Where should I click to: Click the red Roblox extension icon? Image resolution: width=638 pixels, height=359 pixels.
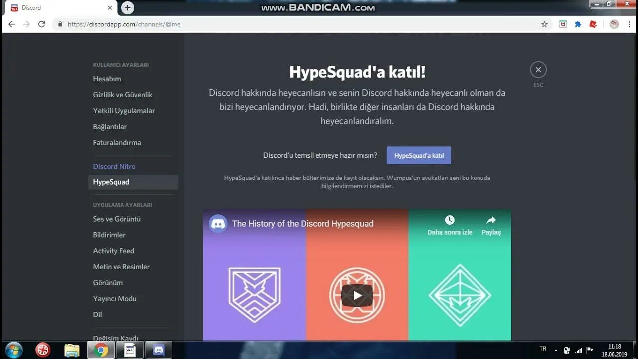point(593,24)
